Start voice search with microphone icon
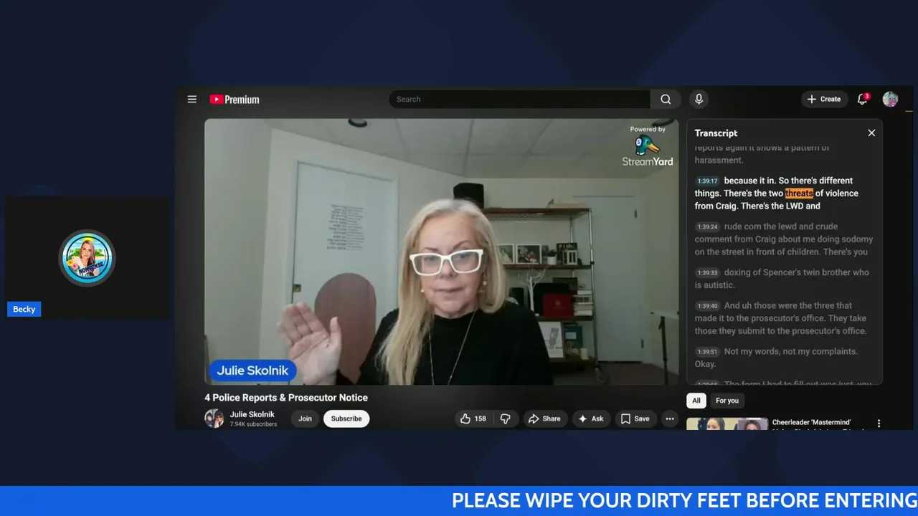This screenshot has height=516, width=918. 699,100
